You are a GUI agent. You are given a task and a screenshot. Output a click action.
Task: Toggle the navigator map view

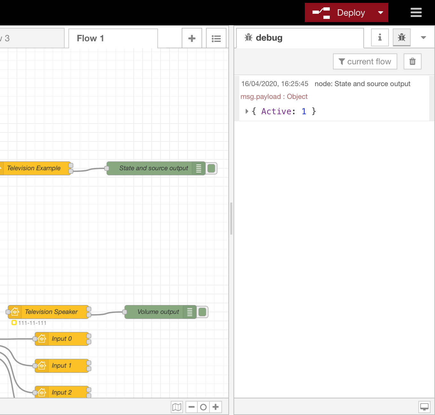coord(177,407)
